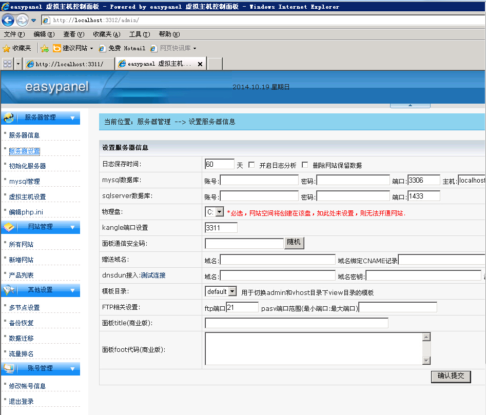Click the mysql数据库 账号 input field
486x415 pixels.
pyautogui.click(x=259, y=180)
